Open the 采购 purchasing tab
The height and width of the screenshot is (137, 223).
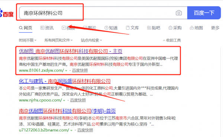coord(175,28)
